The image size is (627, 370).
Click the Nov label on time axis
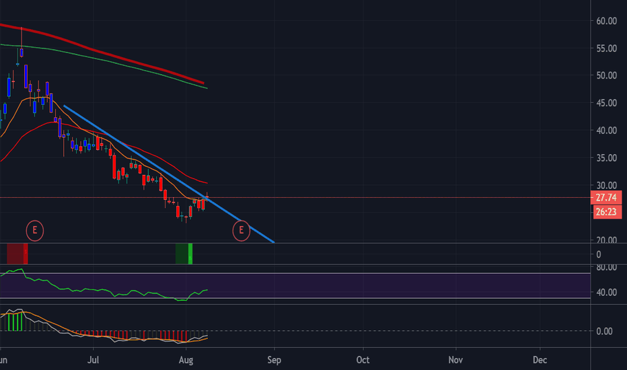(455, 360)
